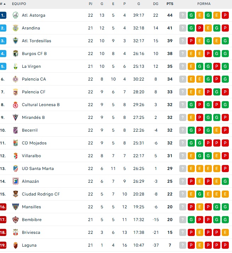This screenshot has width=232, height=253.
Task: Sort by PJ matches played header
Action: tap(90, 4)
